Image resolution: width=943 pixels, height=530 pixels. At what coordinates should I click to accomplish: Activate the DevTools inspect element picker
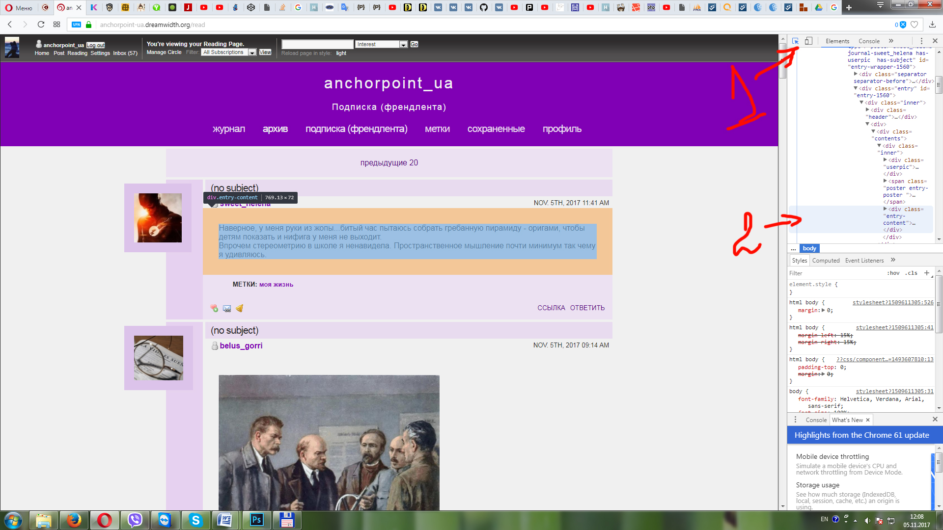(795, 41)
